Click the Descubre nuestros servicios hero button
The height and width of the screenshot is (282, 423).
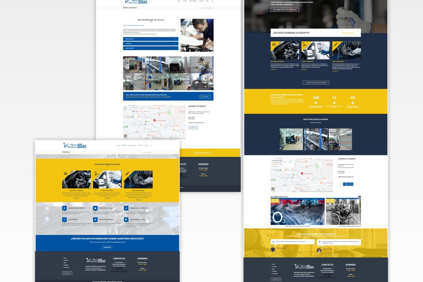point(284,10)
